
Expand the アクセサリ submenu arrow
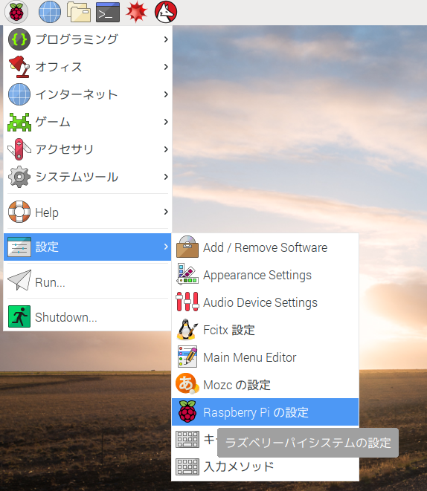click(166, 149)
